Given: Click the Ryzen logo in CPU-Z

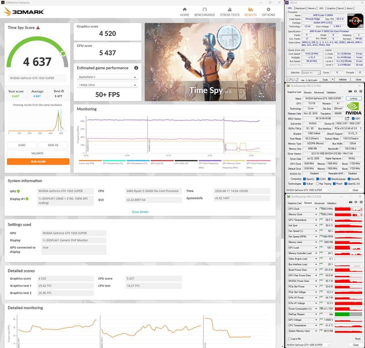Looking at the screenshot, I should pyautogui.click(x=355, y=20).
